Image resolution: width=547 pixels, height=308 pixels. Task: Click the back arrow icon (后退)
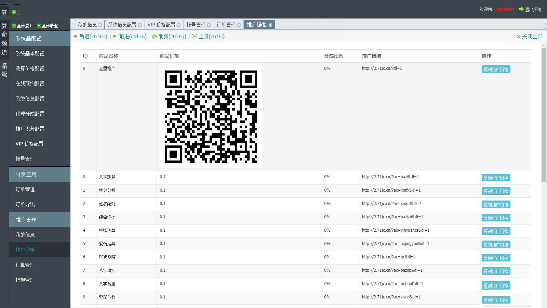[76, 36]
